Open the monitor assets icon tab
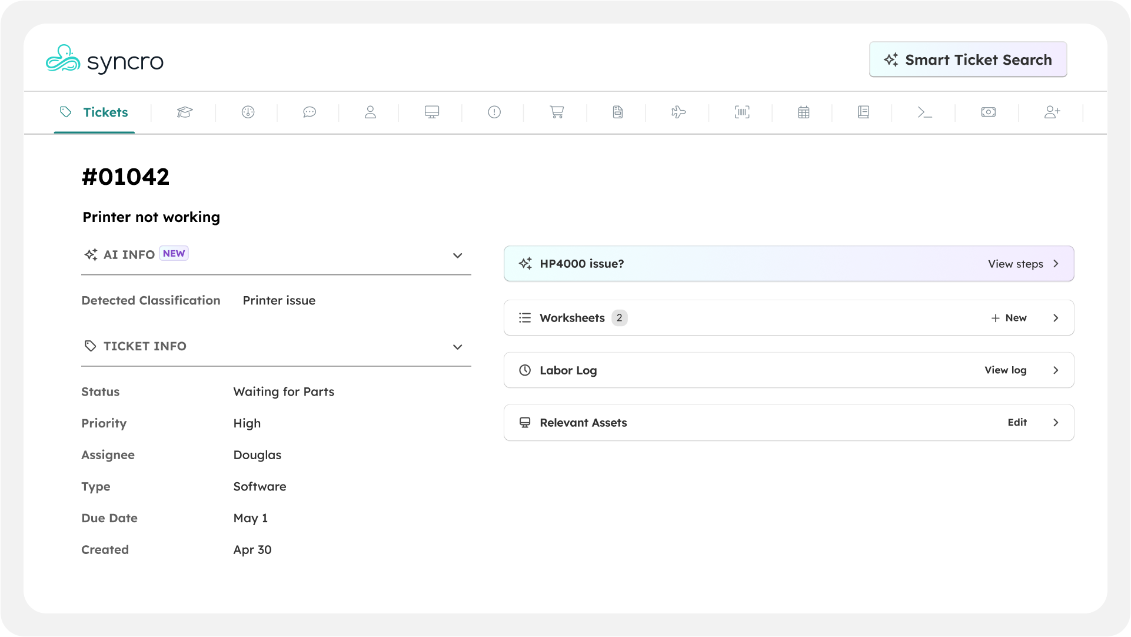 (432, 112)
